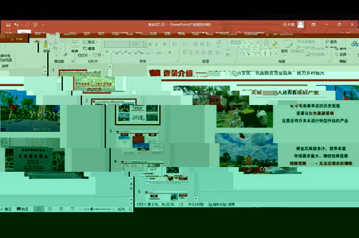Image resolution: width=359 pixels, height=238 pixels.
Task: Open the Select (选择) dropdown
Action: pos(342,54)
